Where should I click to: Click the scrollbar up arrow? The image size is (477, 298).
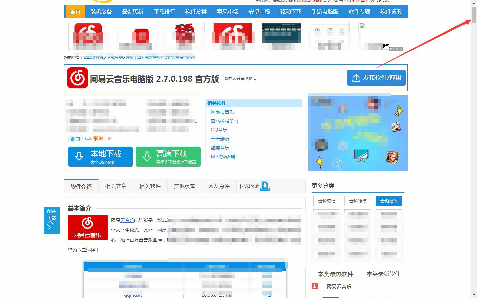[474, 3]
